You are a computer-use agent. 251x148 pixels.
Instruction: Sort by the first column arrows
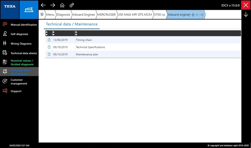coord(46,33)
